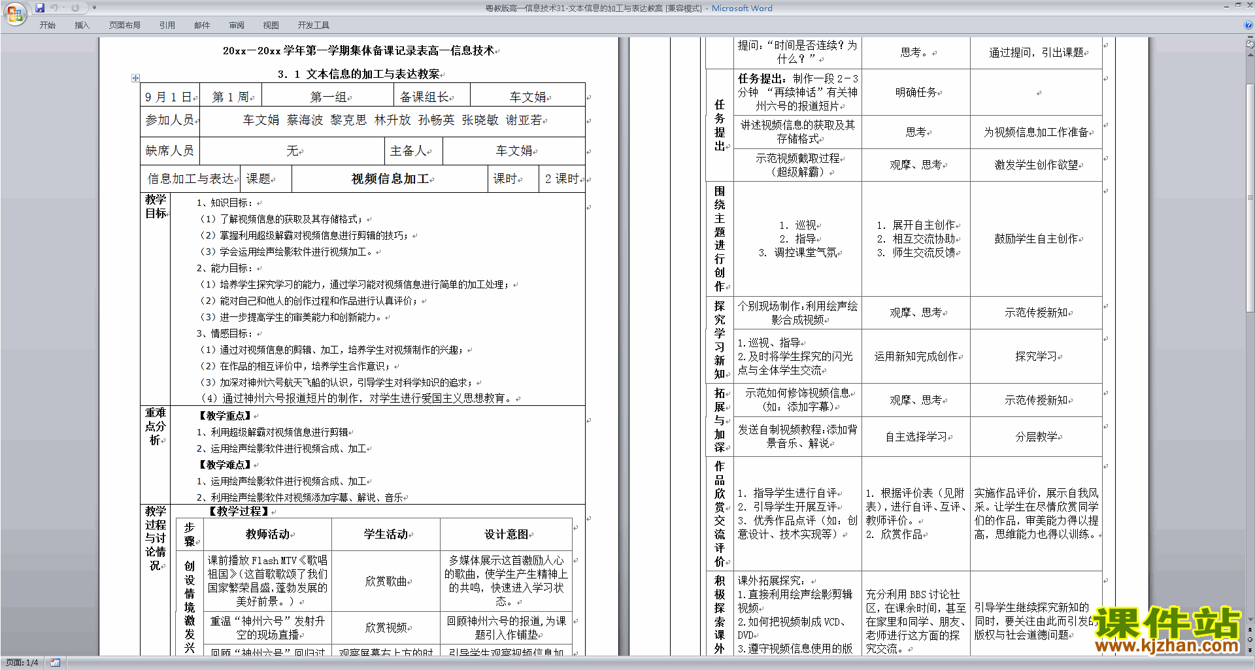The height and width of the screenshot is (670, 1255).
Task: Click the Previous Page double-arrow button
Action: pos(1250,629)
